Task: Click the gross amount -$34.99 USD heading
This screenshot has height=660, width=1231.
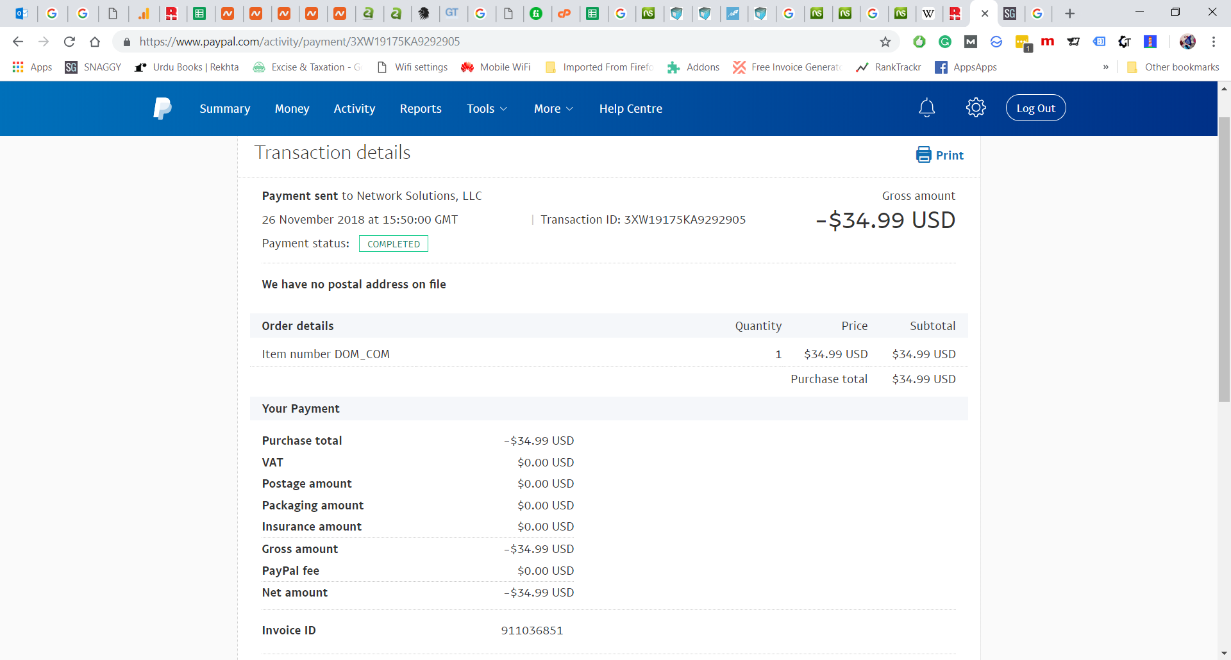Action: pos(885,220)
